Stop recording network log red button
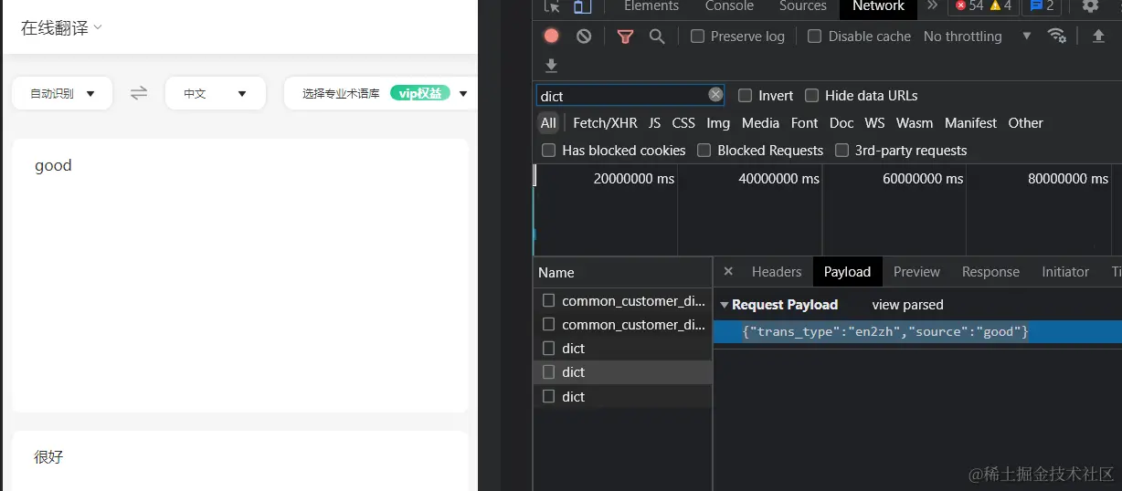The height and width of the screenshot is (491, 1122). tap(551, 37)
